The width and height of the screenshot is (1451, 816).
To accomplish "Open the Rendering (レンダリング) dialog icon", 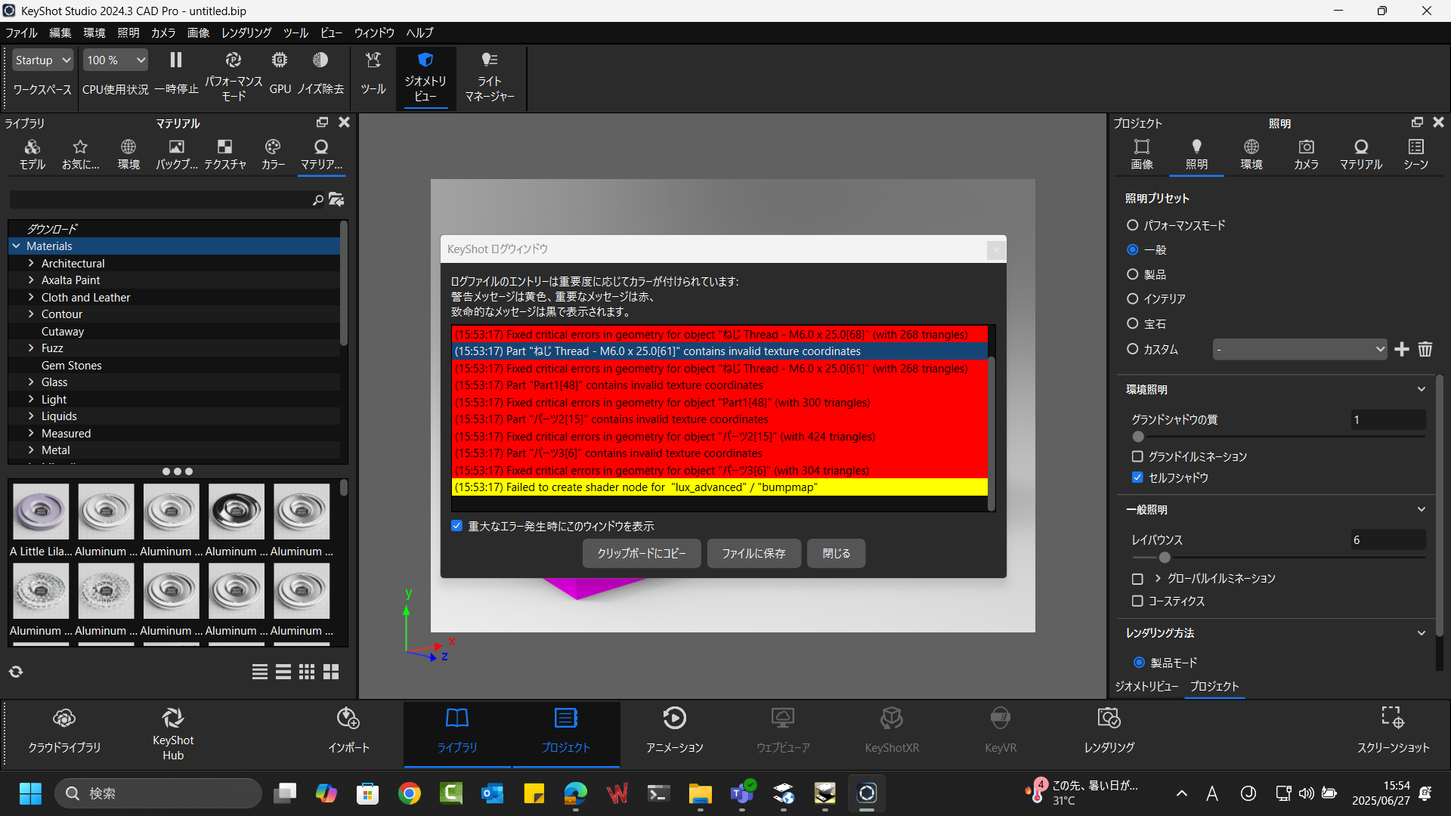I will click(x=1109, y=718).
